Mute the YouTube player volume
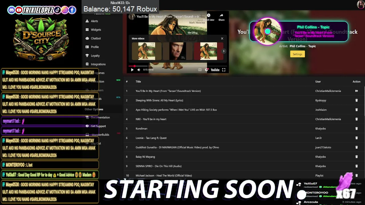 tap(139, 70)
